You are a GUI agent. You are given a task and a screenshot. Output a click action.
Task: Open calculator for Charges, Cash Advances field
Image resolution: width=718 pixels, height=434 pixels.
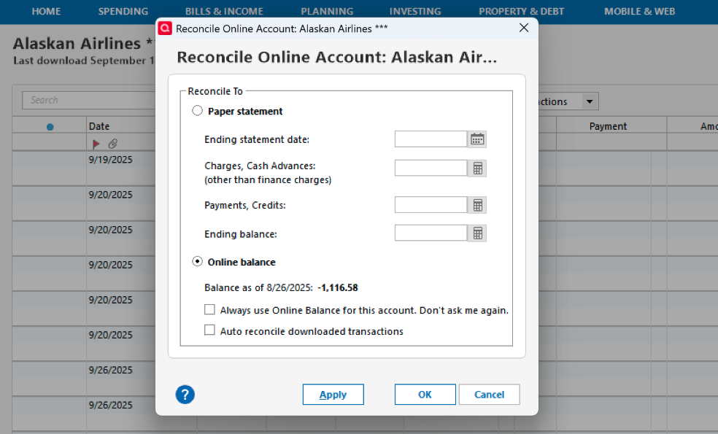point(477,168)
